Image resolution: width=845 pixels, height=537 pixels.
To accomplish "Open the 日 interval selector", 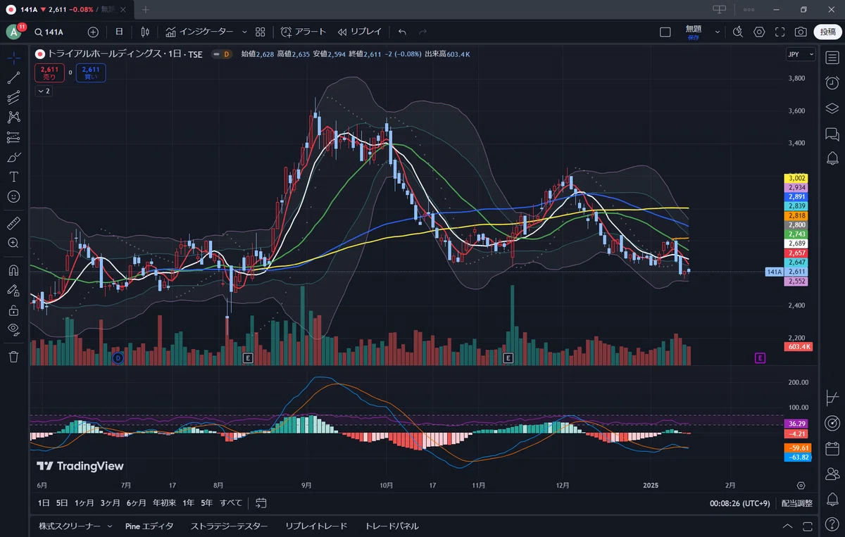I will click(x=119, y=32).
